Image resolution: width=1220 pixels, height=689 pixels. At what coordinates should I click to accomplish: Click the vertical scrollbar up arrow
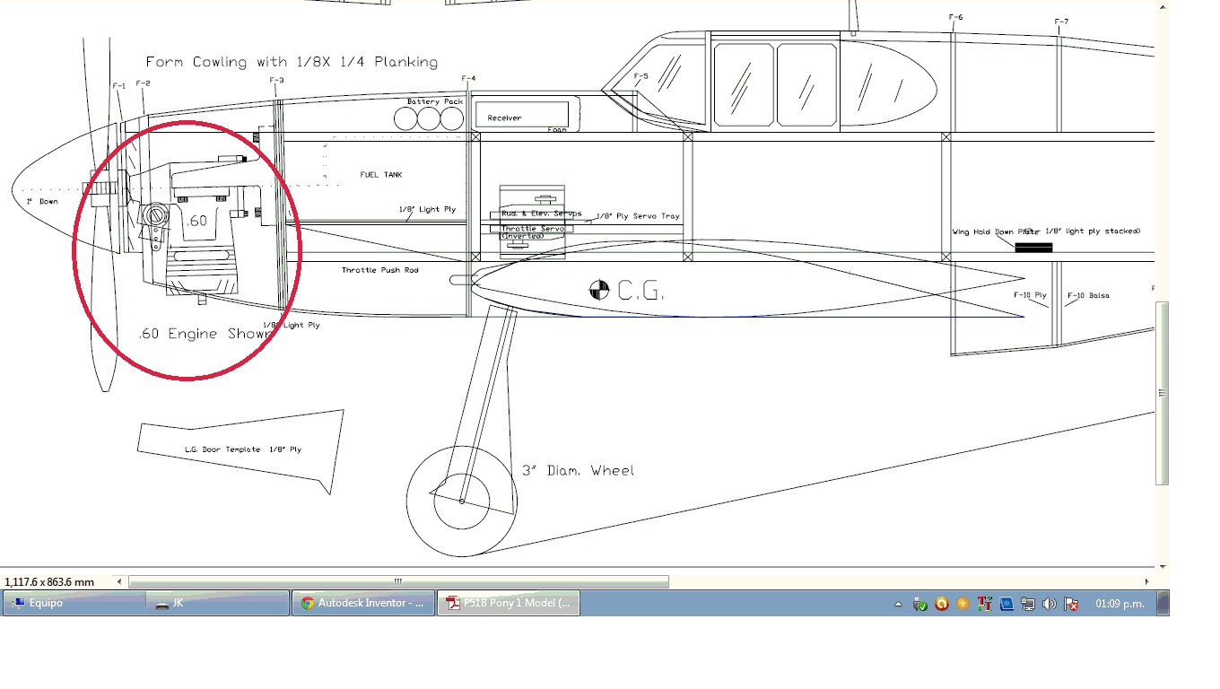tap(1163, 7)
